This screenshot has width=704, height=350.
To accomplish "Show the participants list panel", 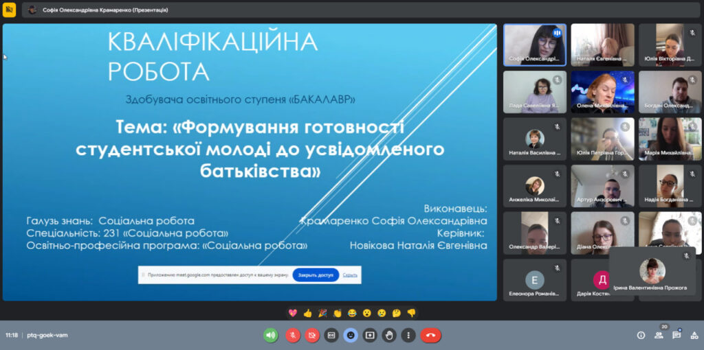I will click(659, 335).
